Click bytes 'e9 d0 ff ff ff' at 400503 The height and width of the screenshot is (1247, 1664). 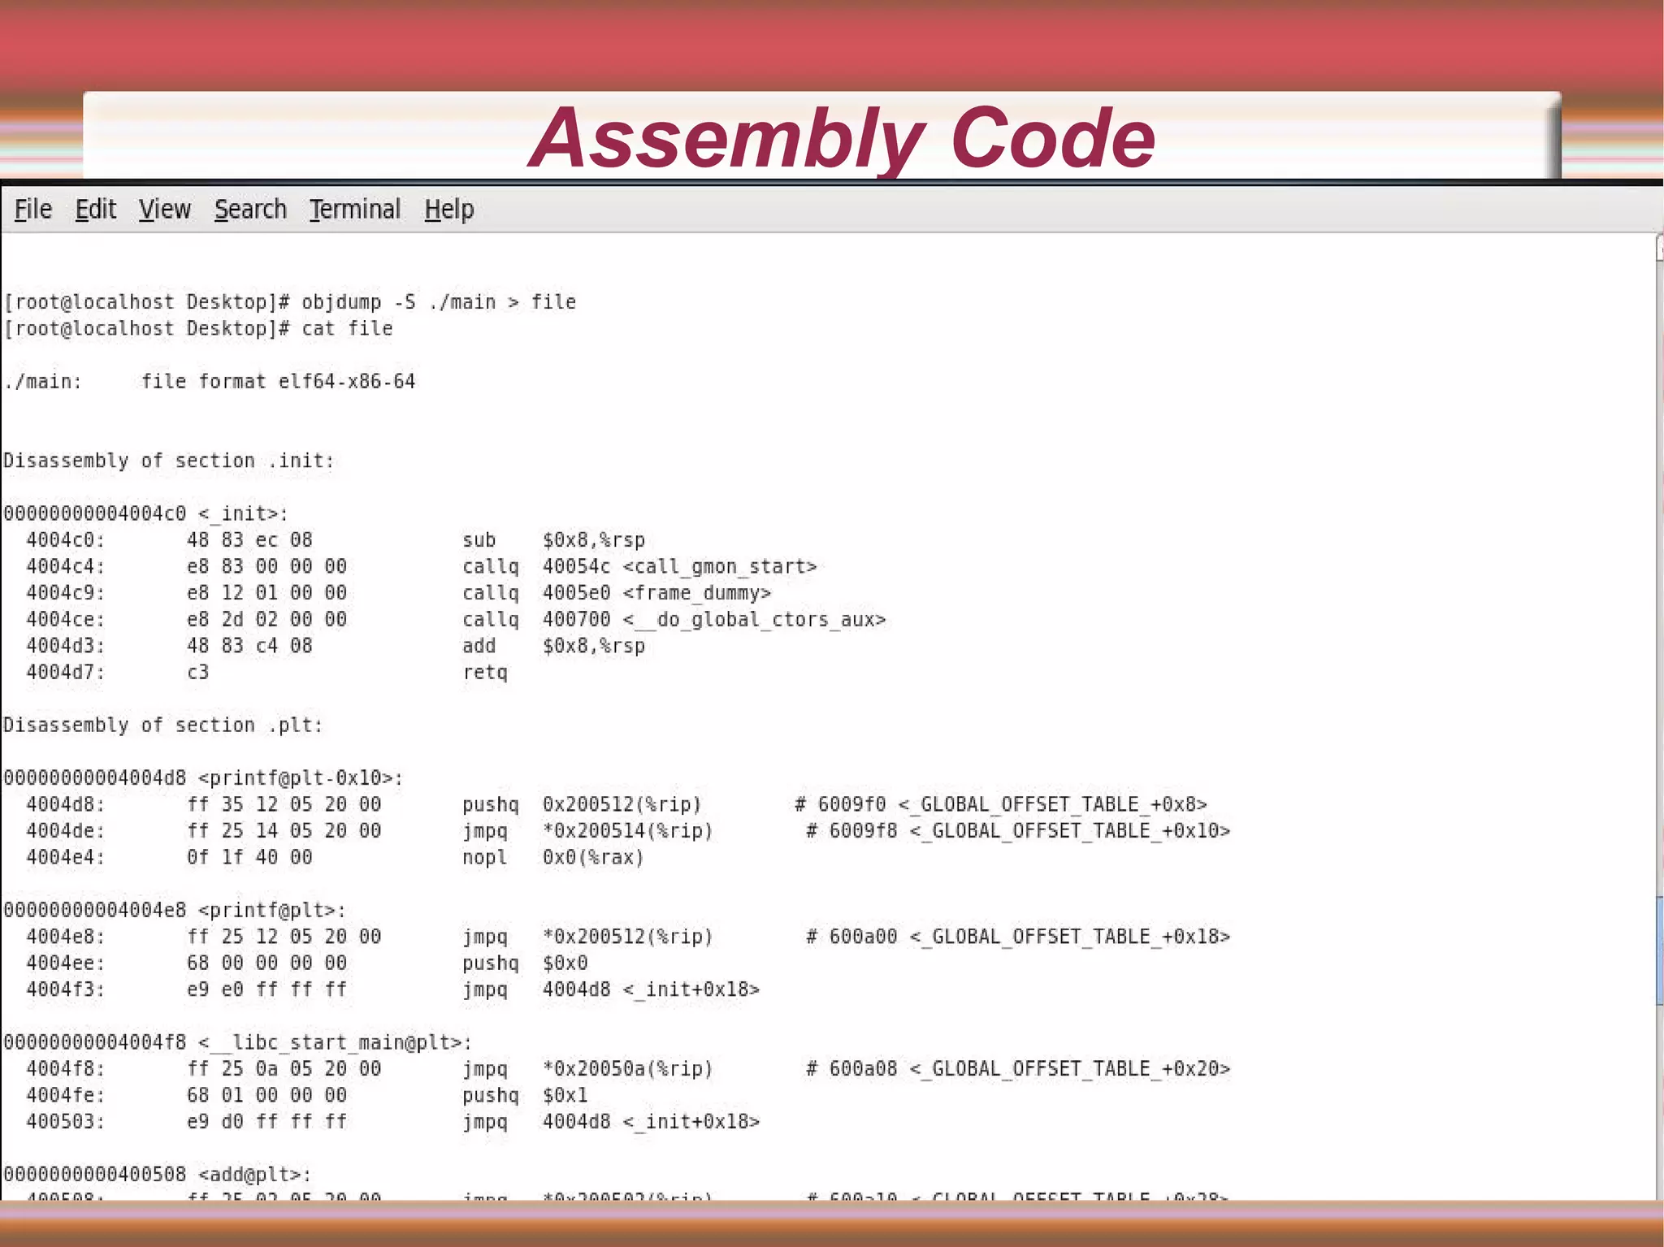coord(266,1121)
